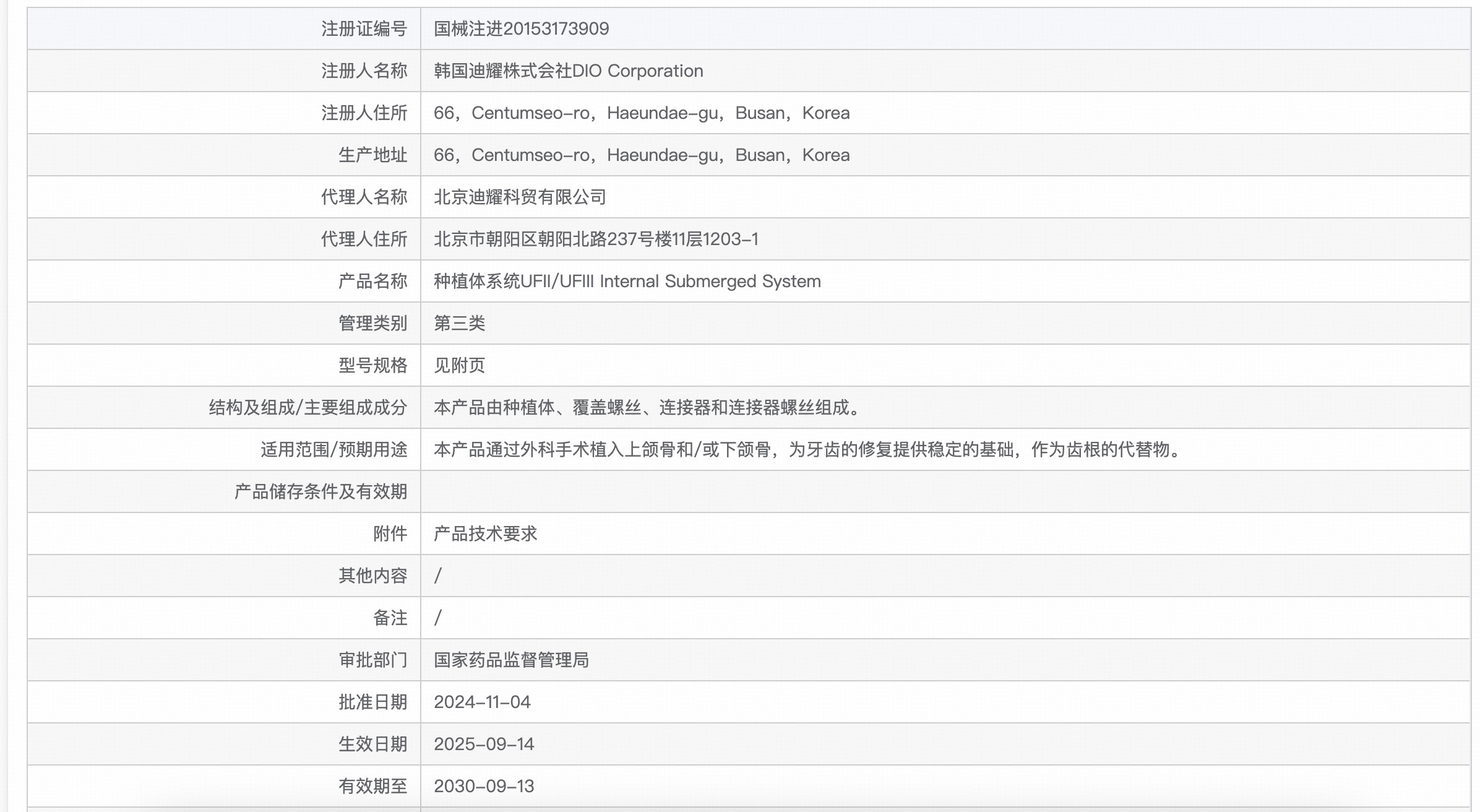
Task: Click the 生产地址 address value
Action: (x=641, y=155)
